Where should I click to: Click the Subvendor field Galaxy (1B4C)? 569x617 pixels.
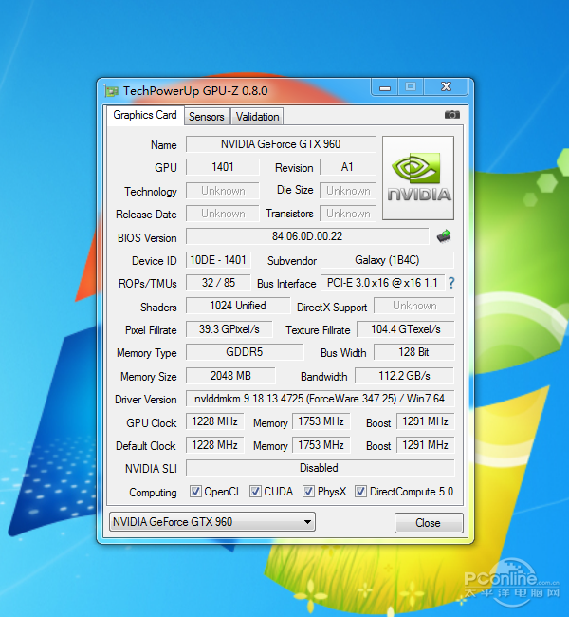[x=387, y=260]
